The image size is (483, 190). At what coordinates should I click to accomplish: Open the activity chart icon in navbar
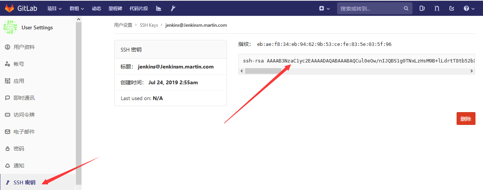pyautogui.click(x=159, y=8)
